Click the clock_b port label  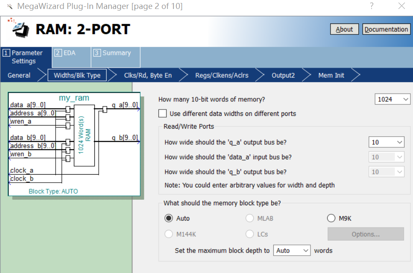tap(22, 179)
